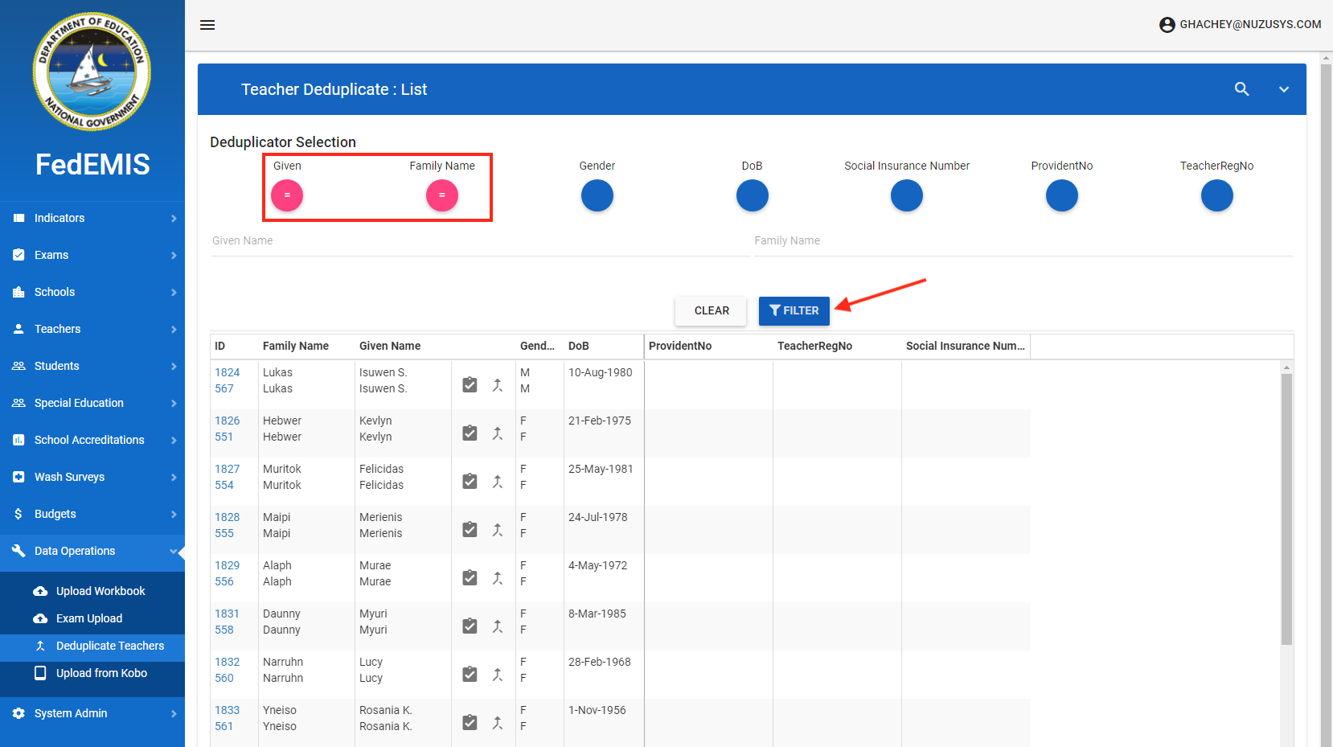Click the merge icon for Lukas row

tap(498, 385)
